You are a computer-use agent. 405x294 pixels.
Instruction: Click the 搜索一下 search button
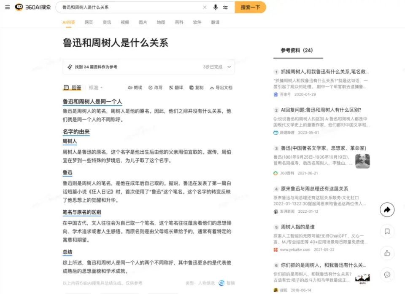pos(250,7)
